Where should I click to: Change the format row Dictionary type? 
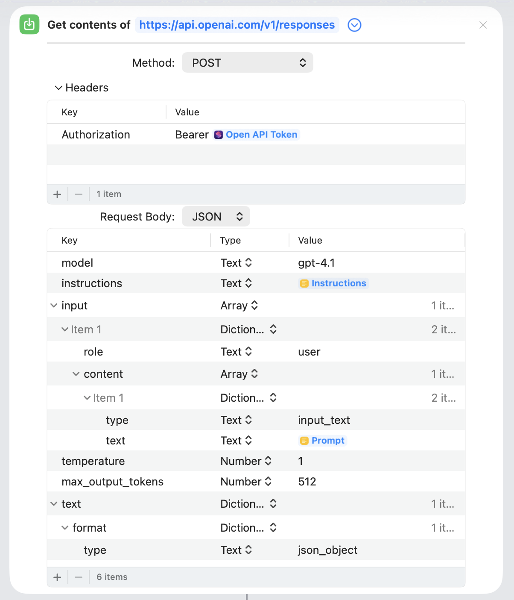coord(248,528)
